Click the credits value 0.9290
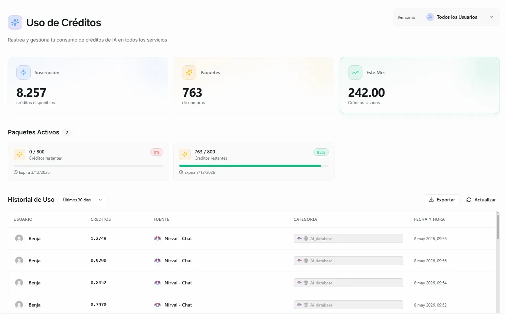Image resolution: width=505 pixels, height=314 pixels. [x=98, y=261]
